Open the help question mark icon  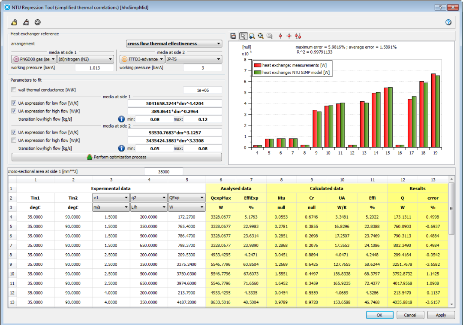(x=448, y=22)
